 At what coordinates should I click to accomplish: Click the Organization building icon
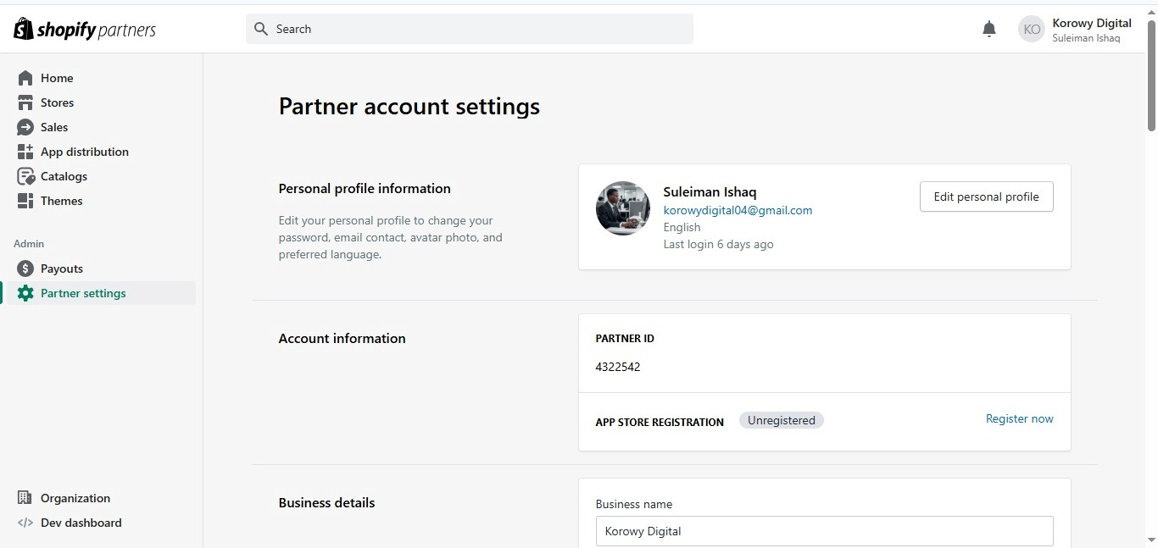25,498
